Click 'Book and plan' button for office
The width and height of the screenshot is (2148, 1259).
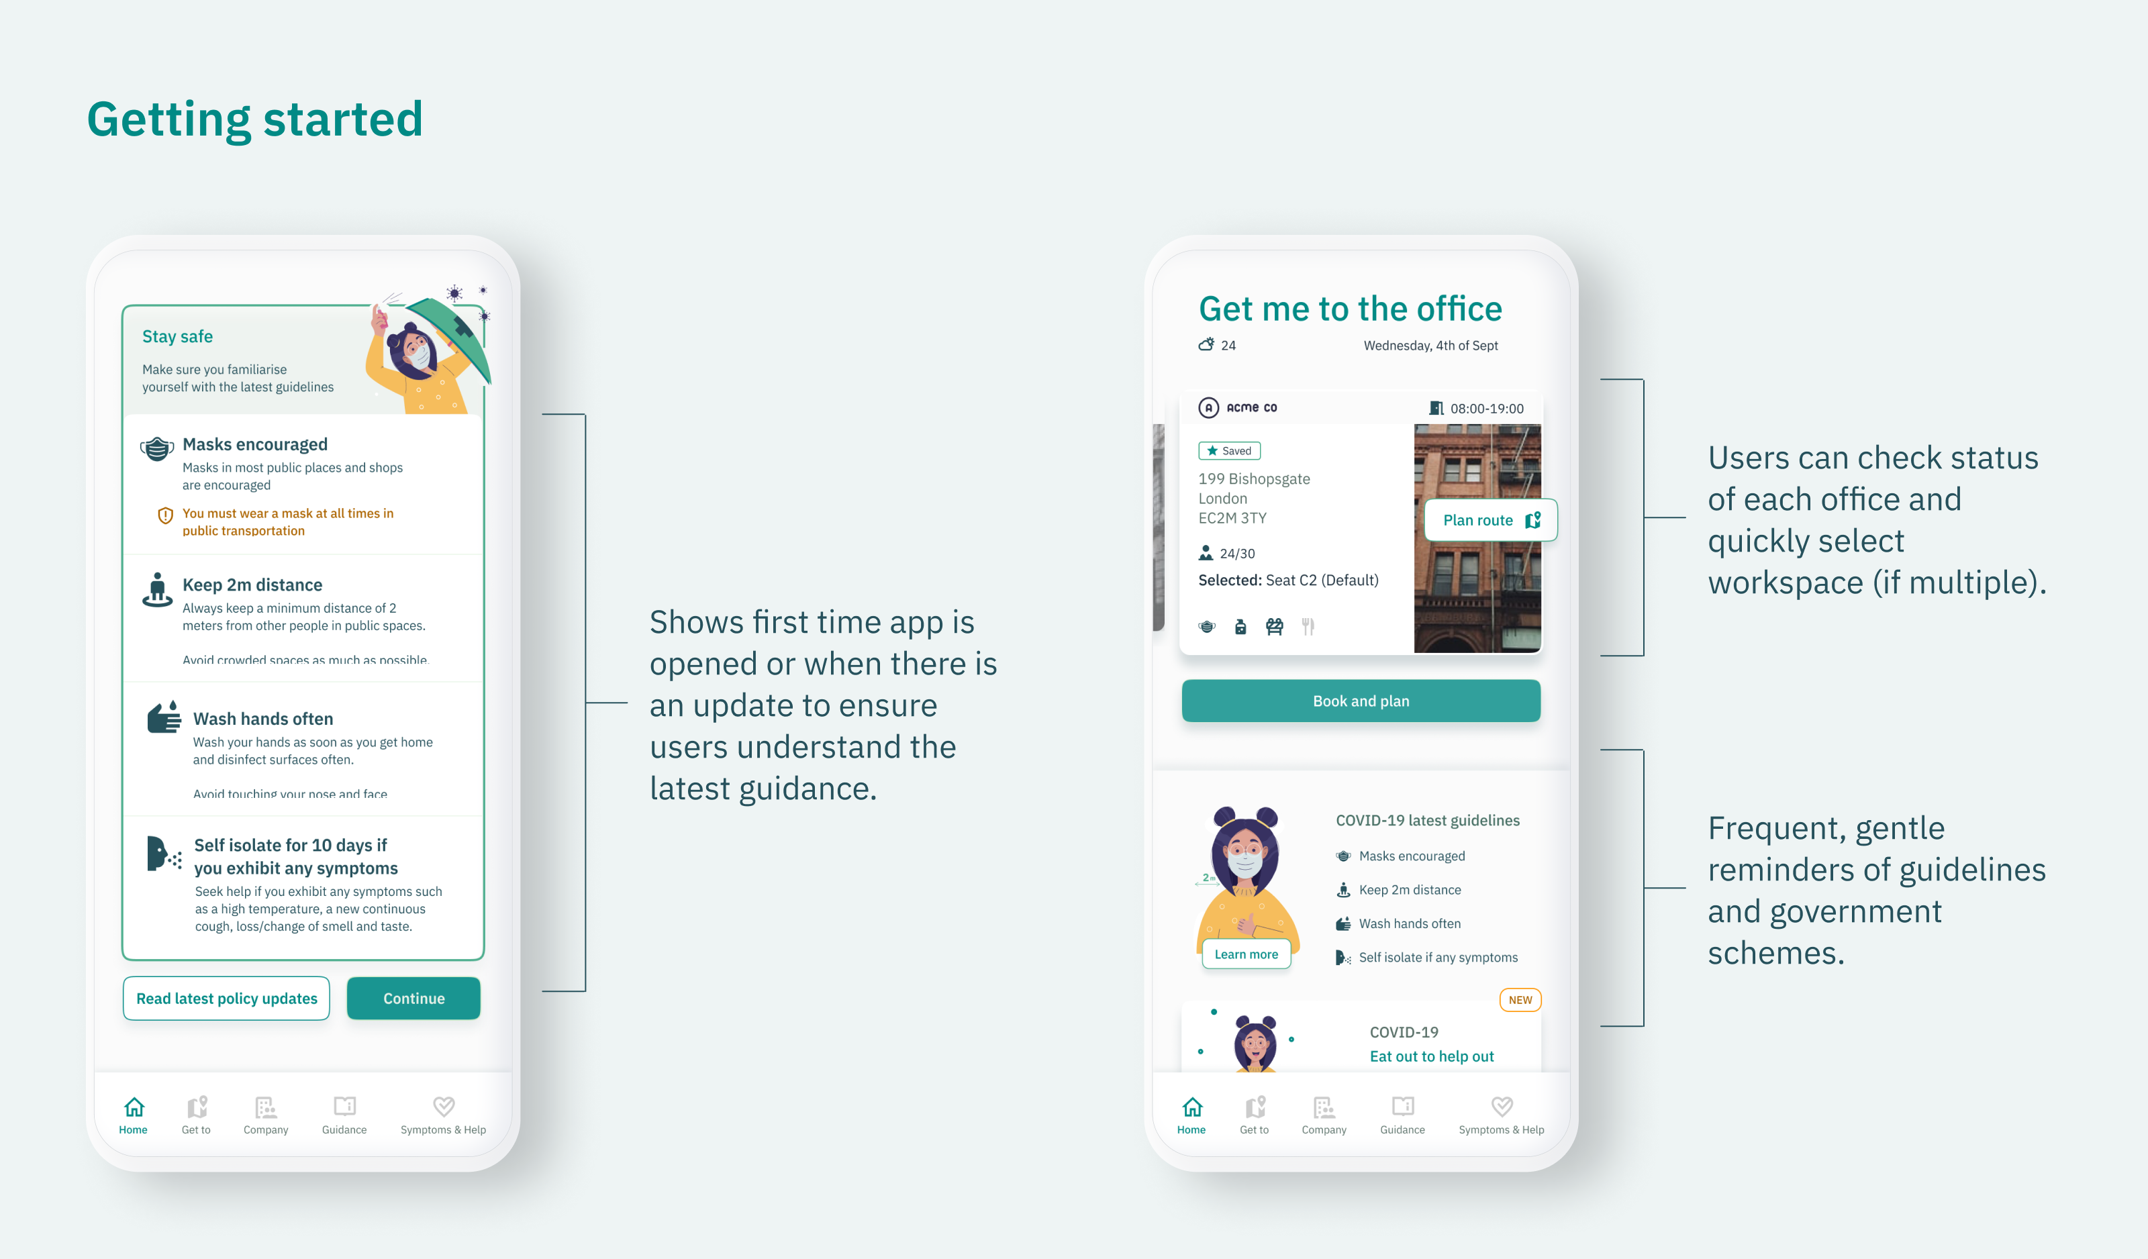pos(1357,700)
